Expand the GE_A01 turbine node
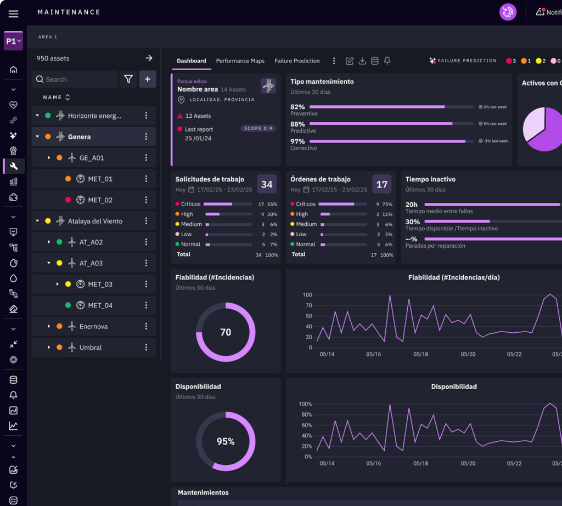The image size is (562, 506). (49, 158)
